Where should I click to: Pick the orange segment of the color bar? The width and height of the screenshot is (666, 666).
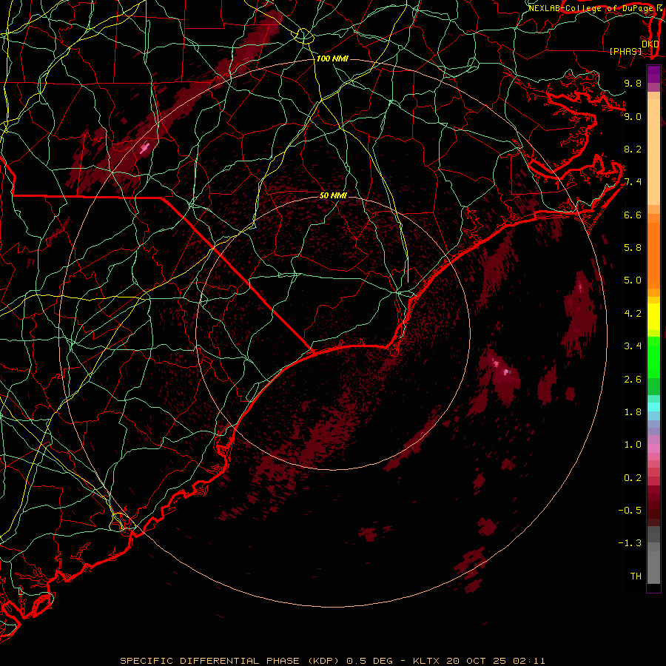point(653,255)
